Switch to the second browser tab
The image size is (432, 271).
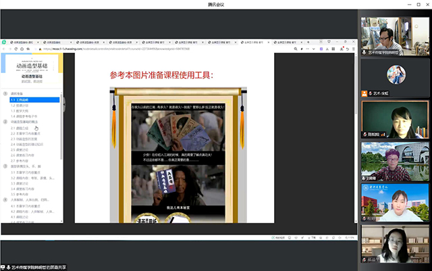57,42
